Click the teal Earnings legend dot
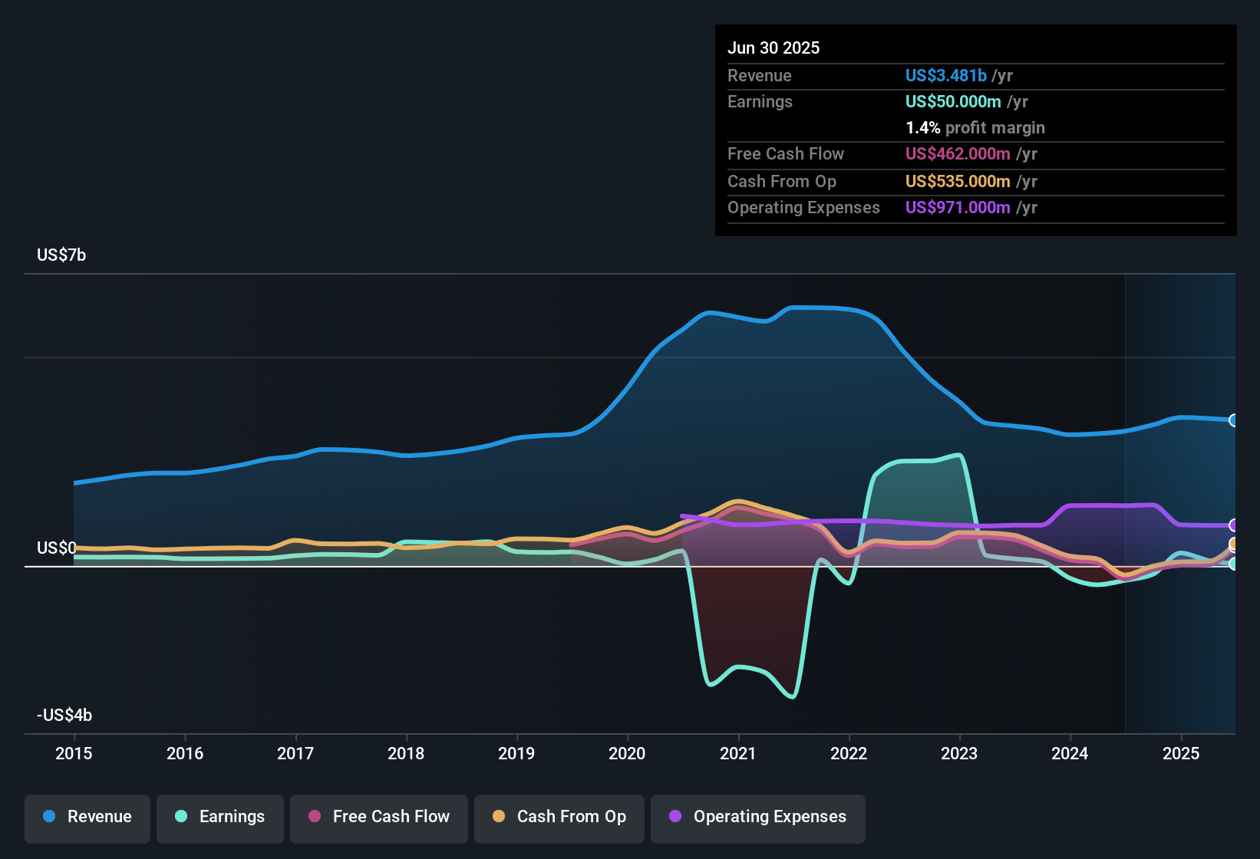1260x859 pixels. pos(181,816)
